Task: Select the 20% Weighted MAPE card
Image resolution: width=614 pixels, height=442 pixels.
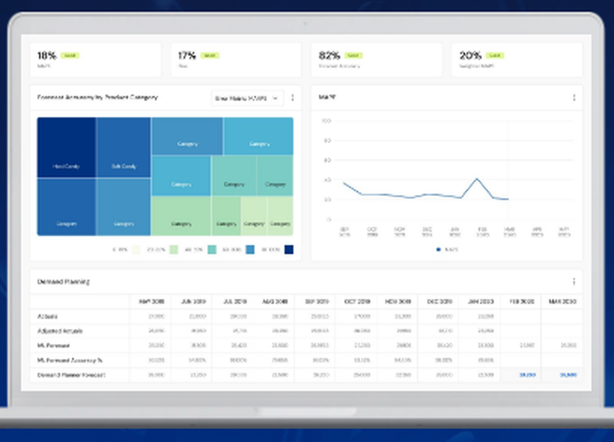Action: click(x=517, y=60)
